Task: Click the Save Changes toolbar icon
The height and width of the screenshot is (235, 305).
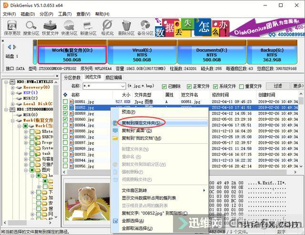Action: (12, 27)
